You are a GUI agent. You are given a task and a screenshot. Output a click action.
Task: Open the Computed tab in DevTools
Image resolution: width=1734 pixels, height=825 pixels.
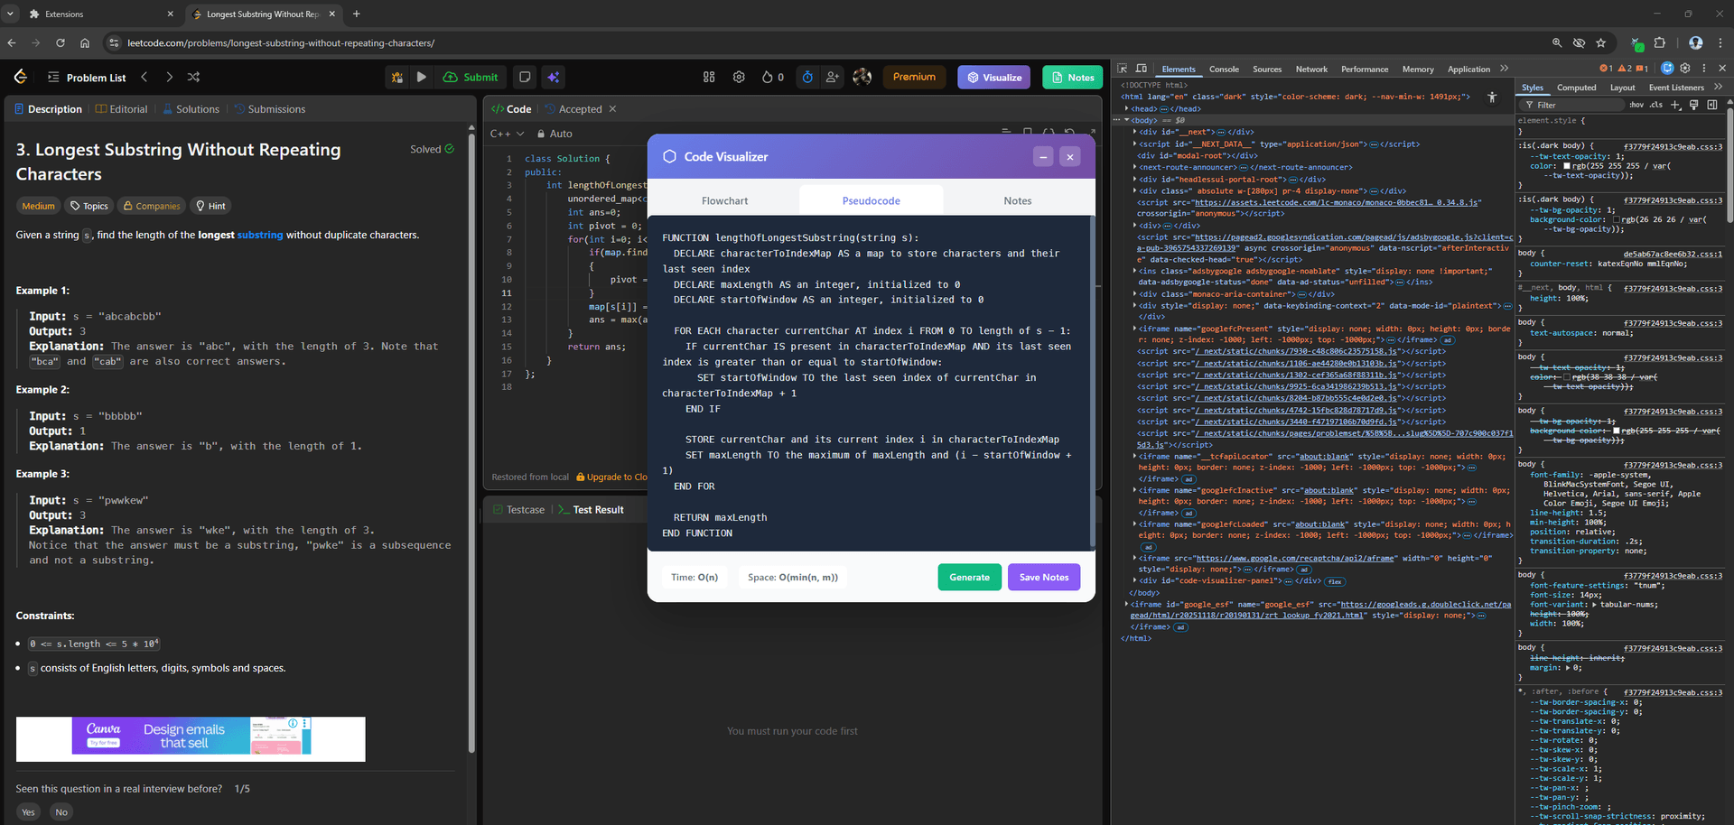[1577, 87]
